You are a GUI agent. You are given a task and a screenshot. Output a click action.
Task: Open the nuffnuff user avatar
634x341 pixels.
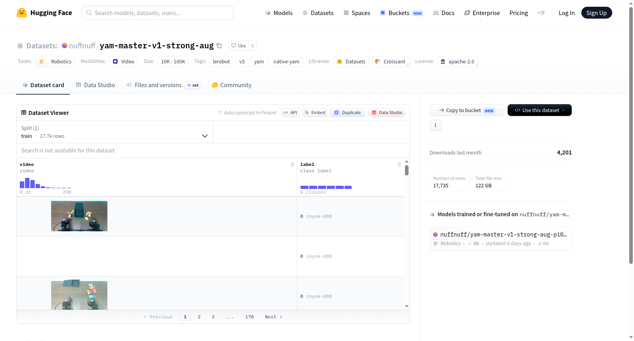[65, 46]
